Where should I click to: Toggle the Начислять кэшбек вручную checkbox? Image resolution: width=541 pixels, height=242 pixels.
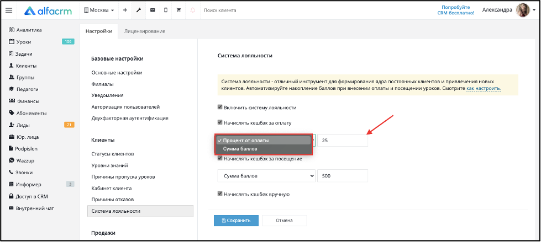(220, 194)
